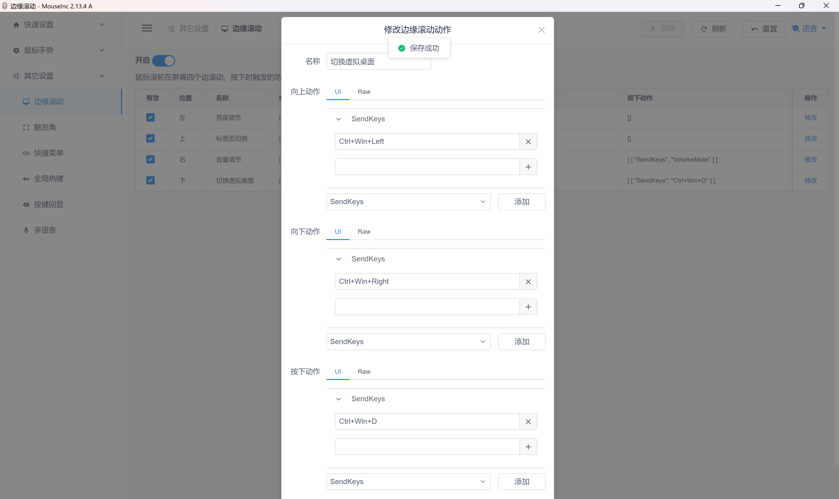Uncheck the 亮度调节 row checkbox
This screenshot has width=839, height=499.
[150, 117]
